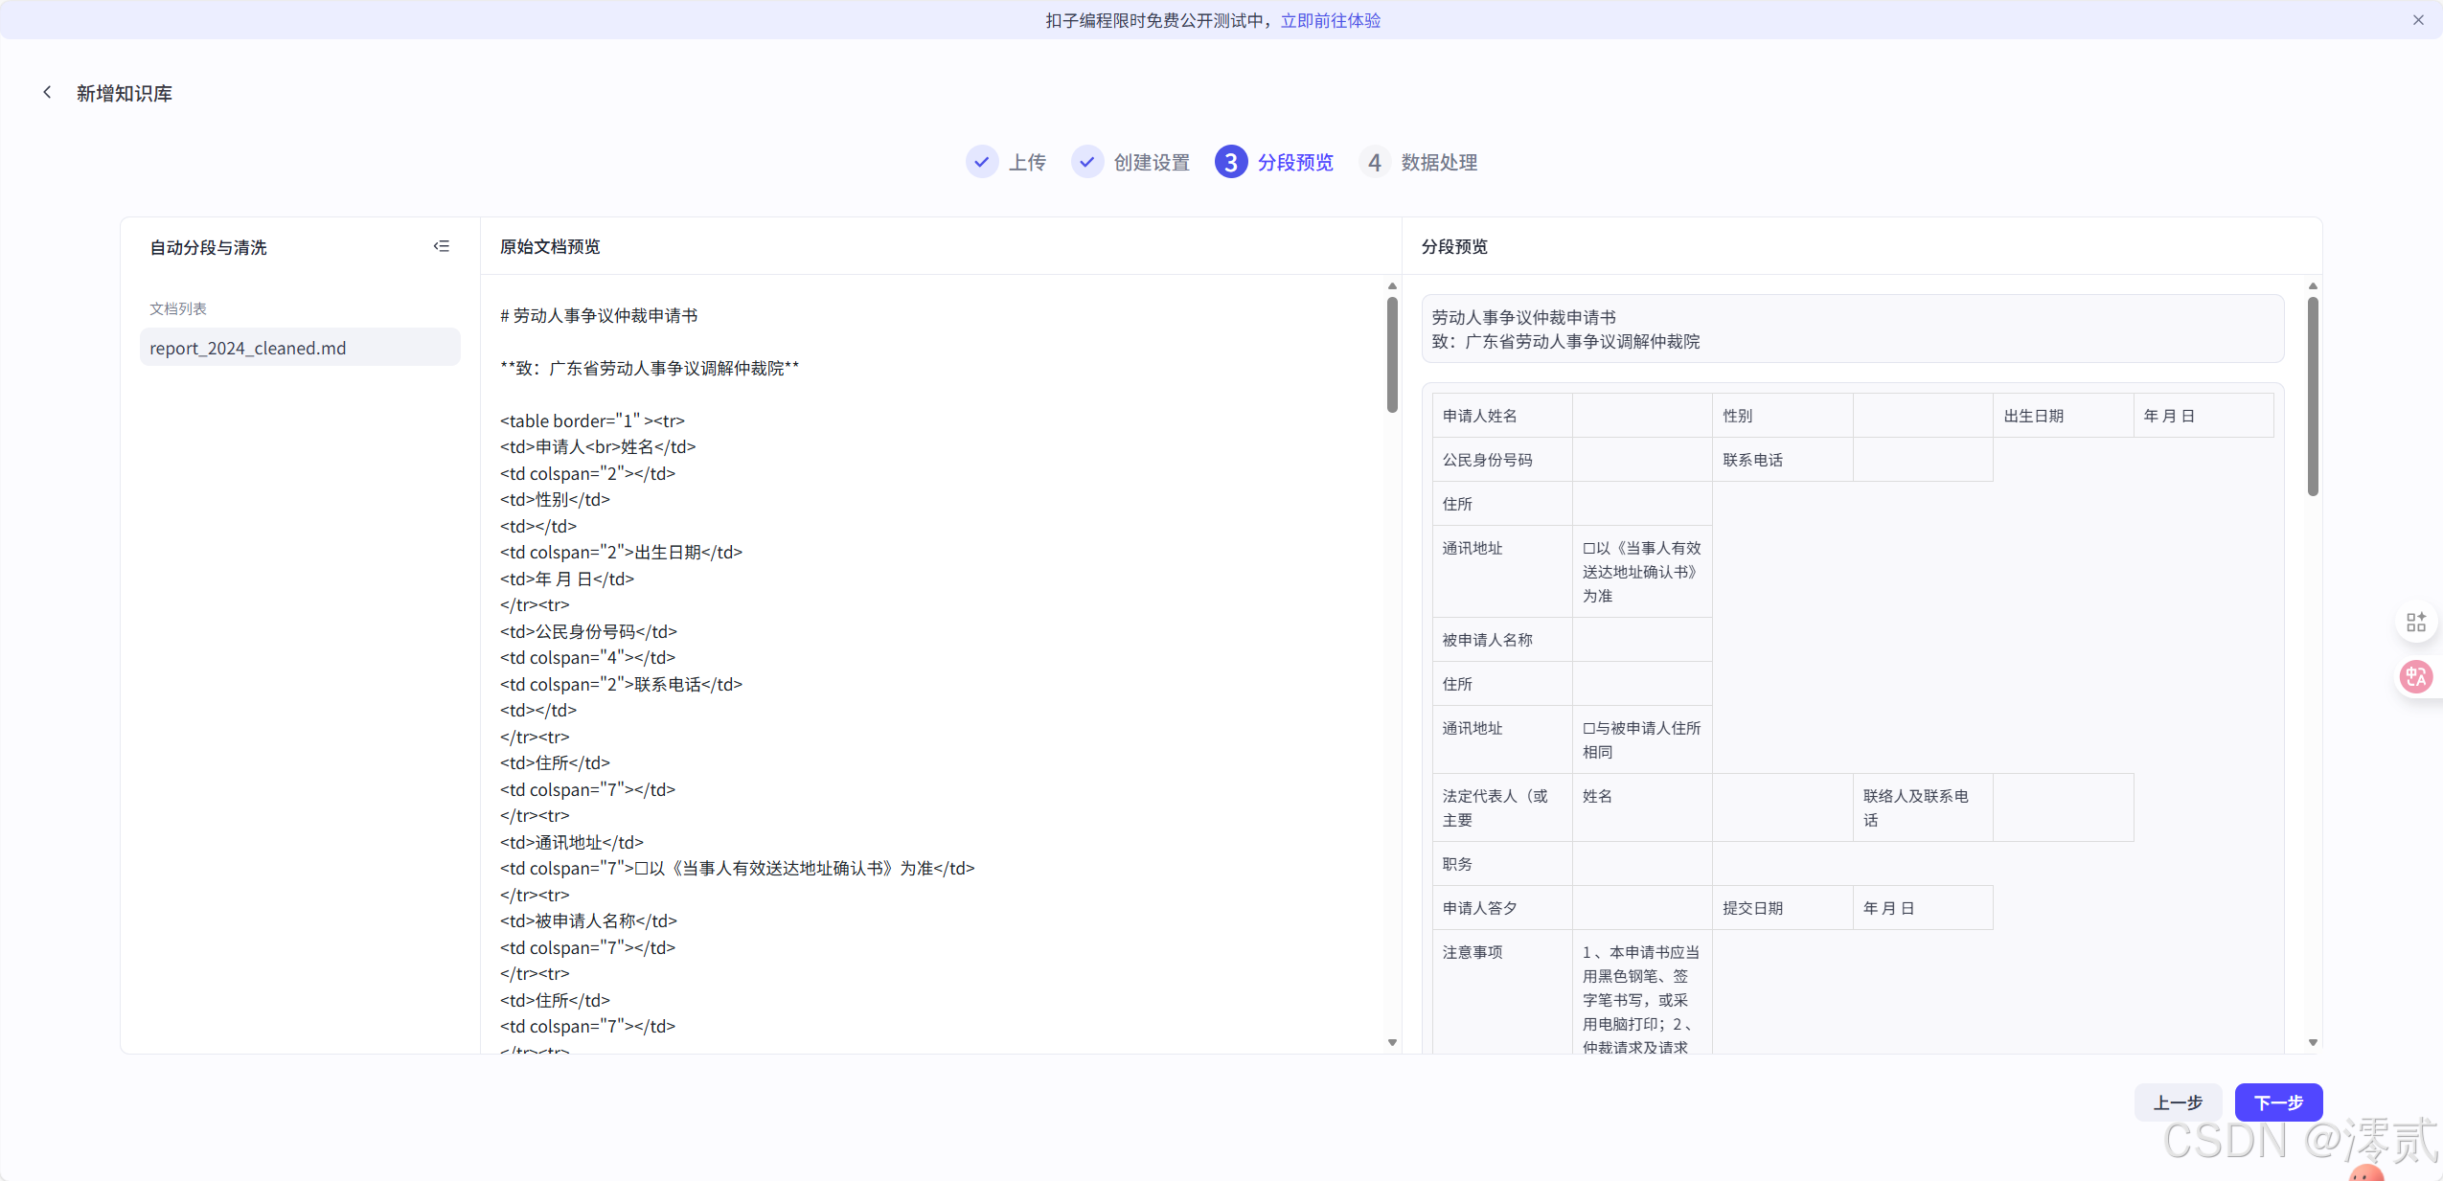Viewport: 2443px width, 1181px height.
Task: Open the pink translation tool icon
Action: pos(2415,677)
